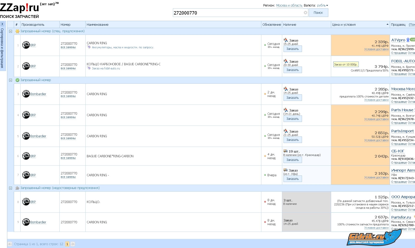Sort by Цена и условия column header
Viewport: 415px width, 248px height.
344,25
